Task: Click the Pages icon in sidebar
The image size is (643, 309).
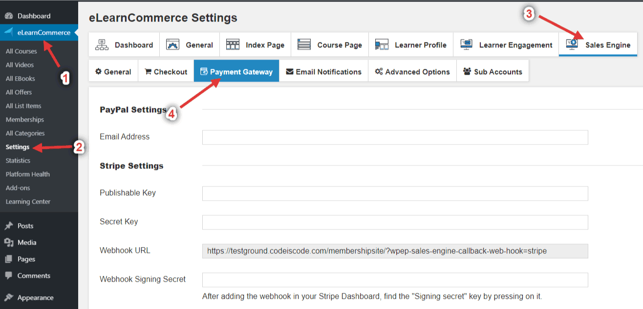Action: click(x=9, y=259)
